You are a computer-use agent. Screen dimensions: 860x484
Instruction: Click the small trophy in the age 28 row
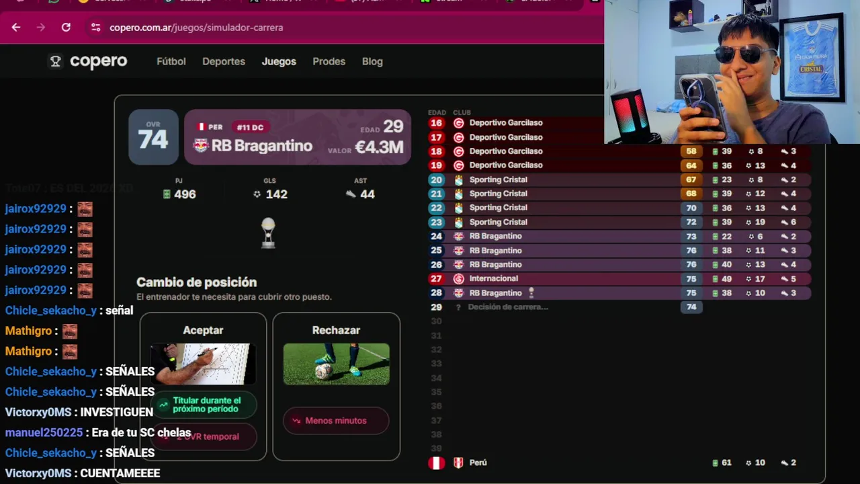point(531,293)
